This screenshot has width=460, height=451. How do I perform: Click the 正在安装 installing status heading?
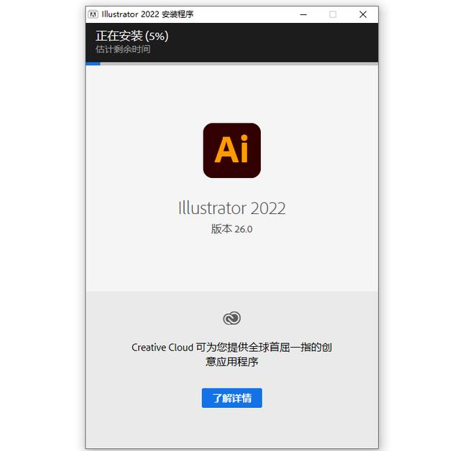pos(119,36)
